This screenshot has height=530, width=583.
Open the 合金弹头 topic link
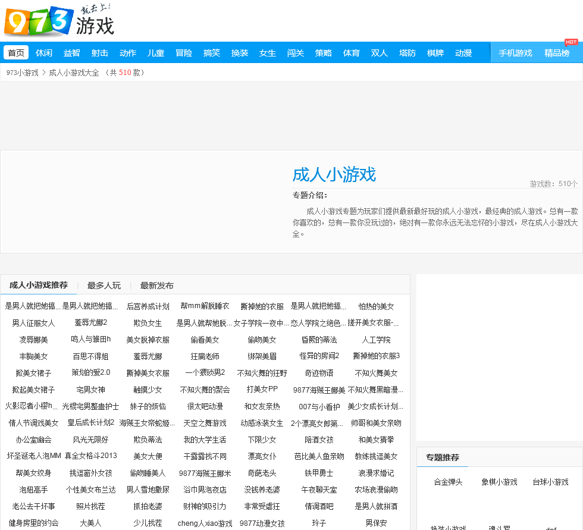point(449,482)
